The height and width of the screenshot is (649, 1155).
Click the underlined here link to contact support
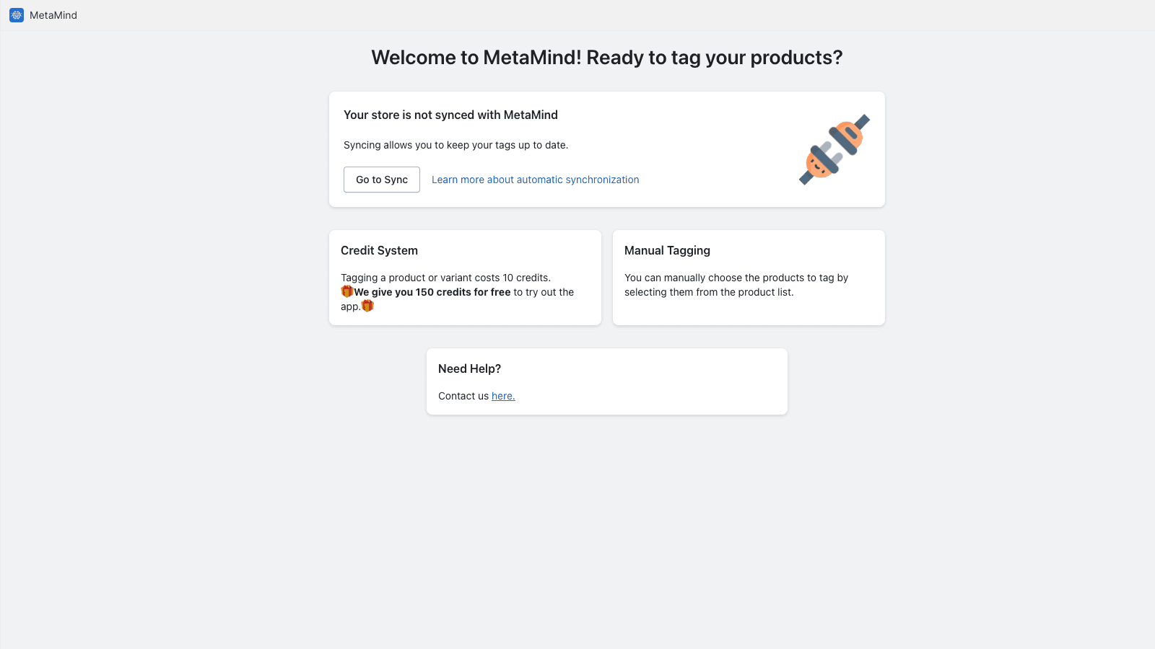click(x=502, y=396)
